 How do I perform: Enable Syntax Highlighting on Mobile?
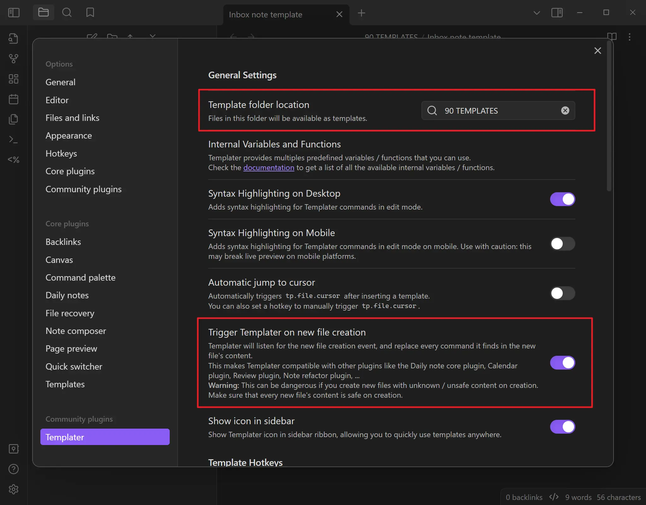click(562, 244)
